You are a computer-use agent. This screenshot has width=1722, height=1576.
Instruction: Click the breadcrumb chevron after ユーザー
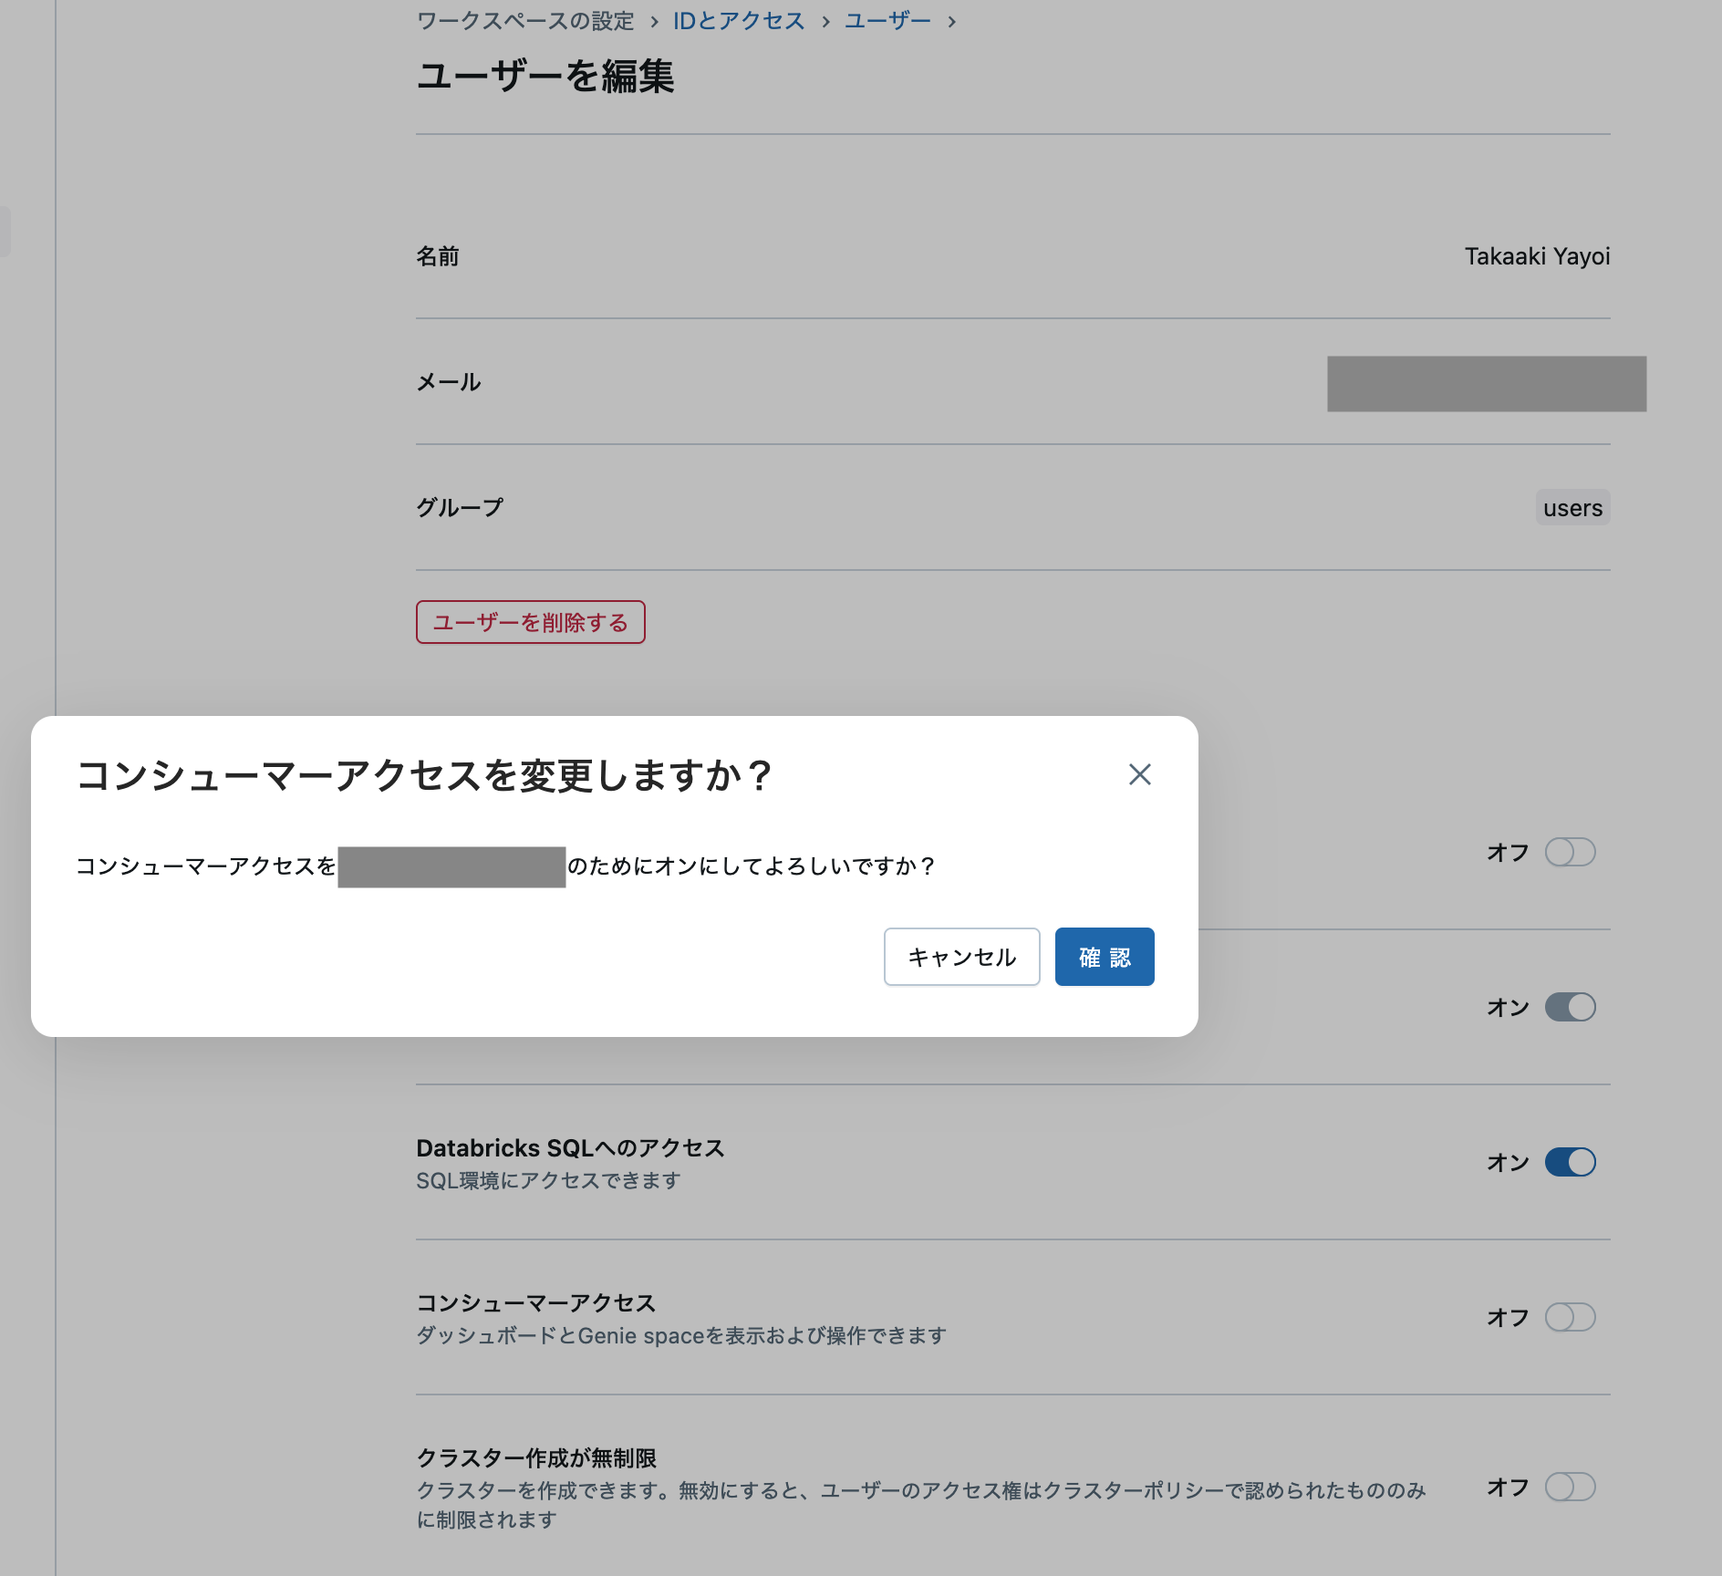click(x=952, y=20)
